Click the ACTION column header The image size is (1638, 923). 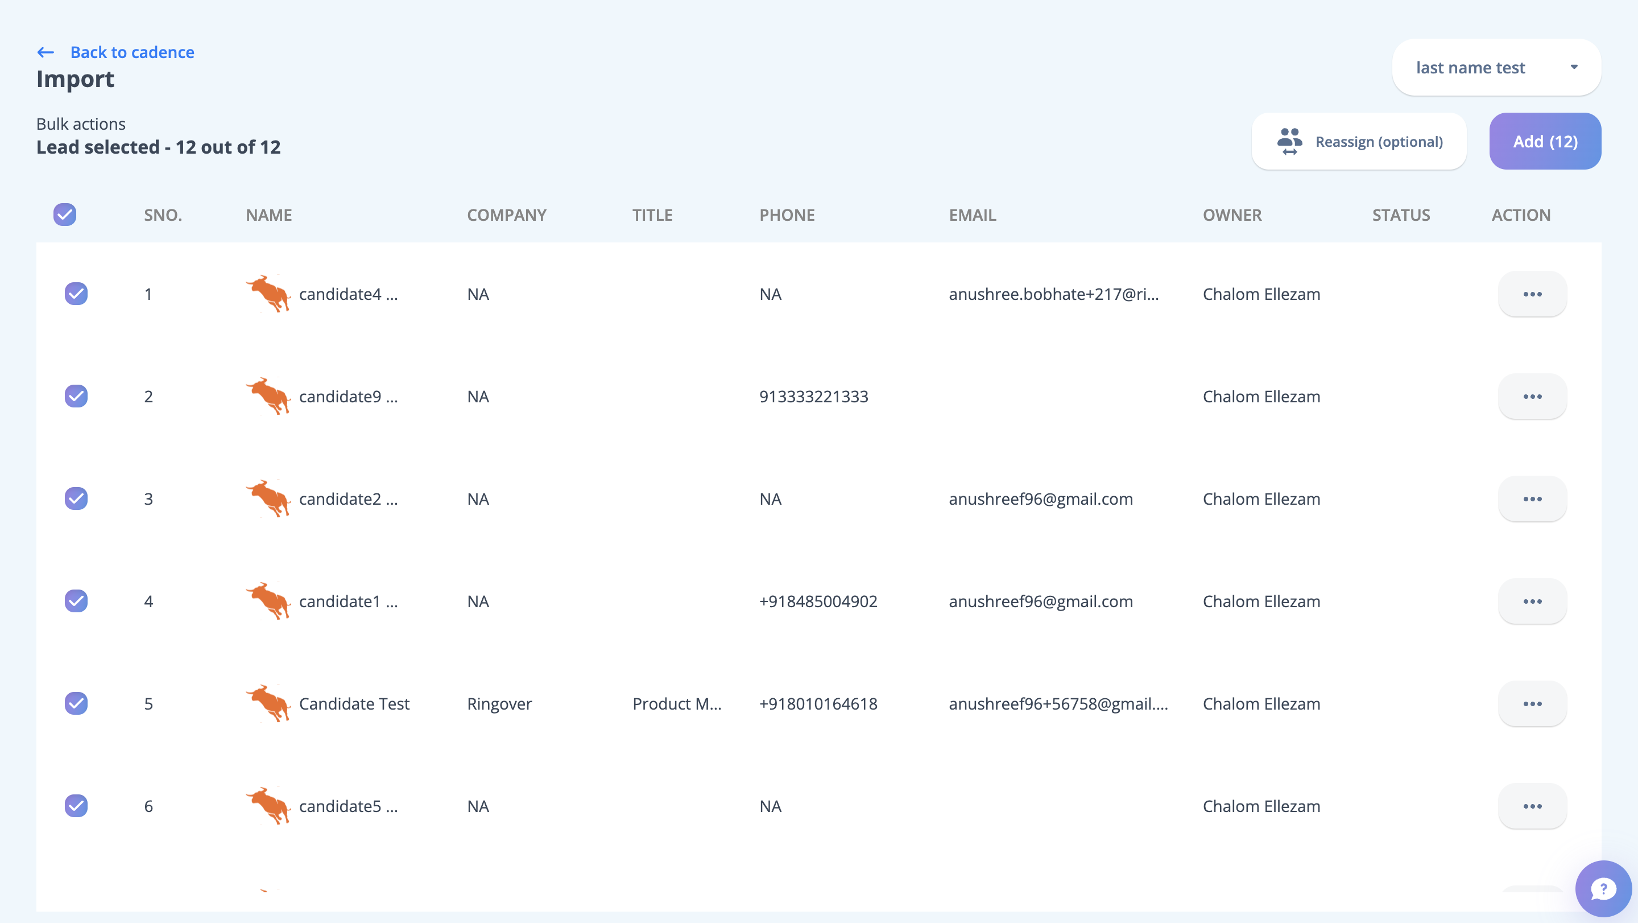pos(1521,215)
